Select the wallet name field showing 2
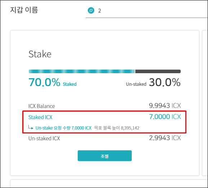This screenshot has height=188, width=208. click(x=146, y=11)
